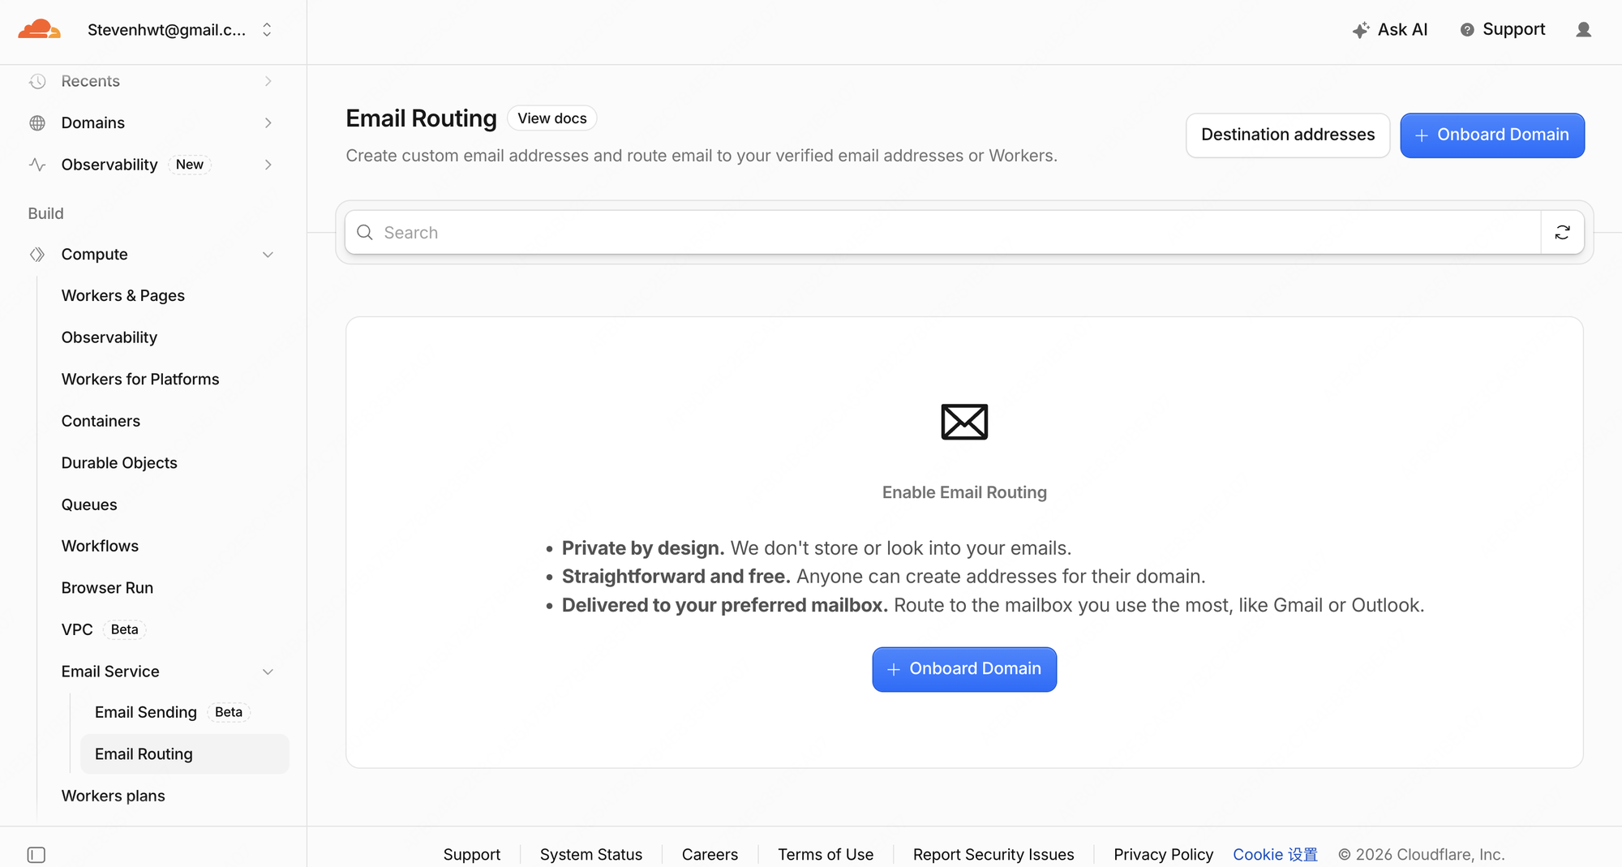Open Privacy Policy link

1164,855
